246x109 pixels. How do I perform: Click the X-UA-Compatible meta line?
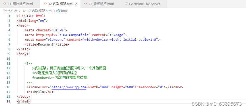click(76, 35)
